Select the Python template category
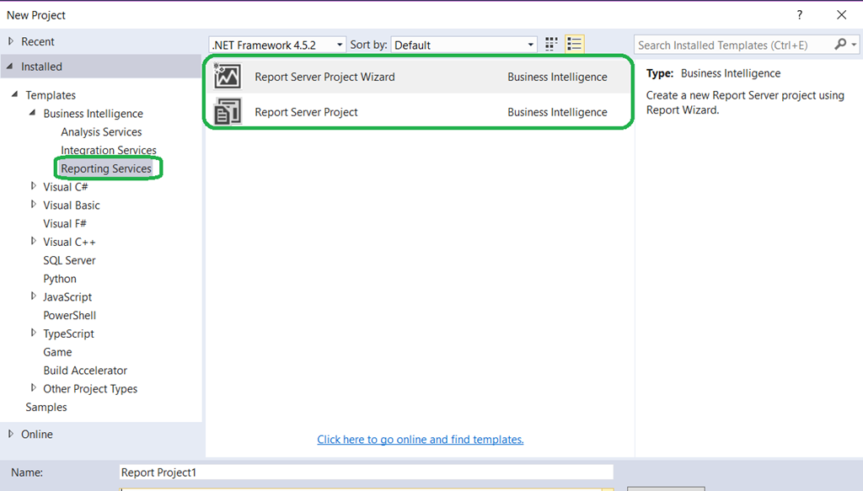The image size is (863, 491). pos(60,279)
